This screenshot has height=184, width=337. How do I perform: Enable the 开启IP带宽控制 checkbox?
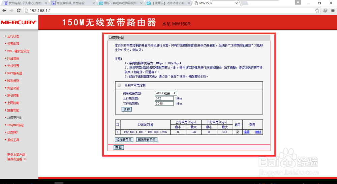coord(119,85)
